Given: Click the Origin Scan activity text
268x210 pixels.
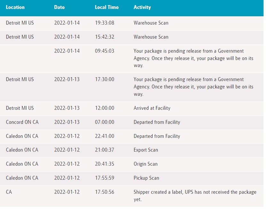Looking at the screenshot, I should tap(146, 164).
